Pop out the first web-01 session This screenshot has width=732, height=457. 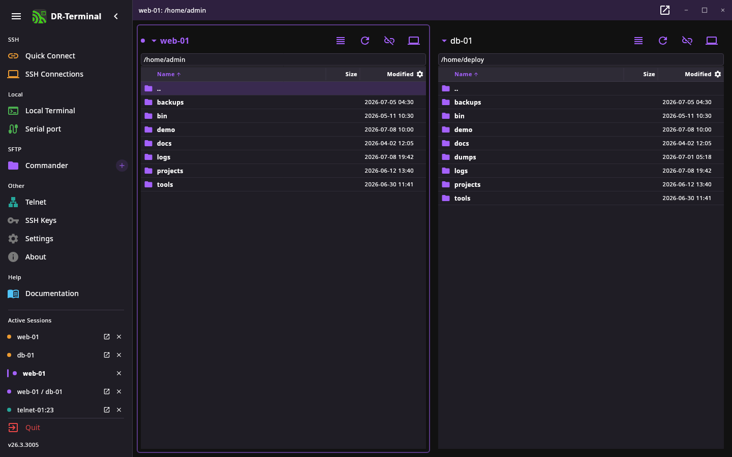[x=107, y=337]
